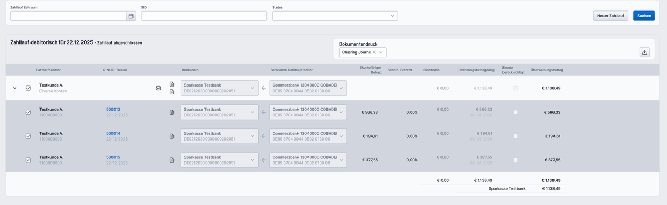Click the Diverse Konten label
Screen dimensions: 667x205
pos(53,91)
